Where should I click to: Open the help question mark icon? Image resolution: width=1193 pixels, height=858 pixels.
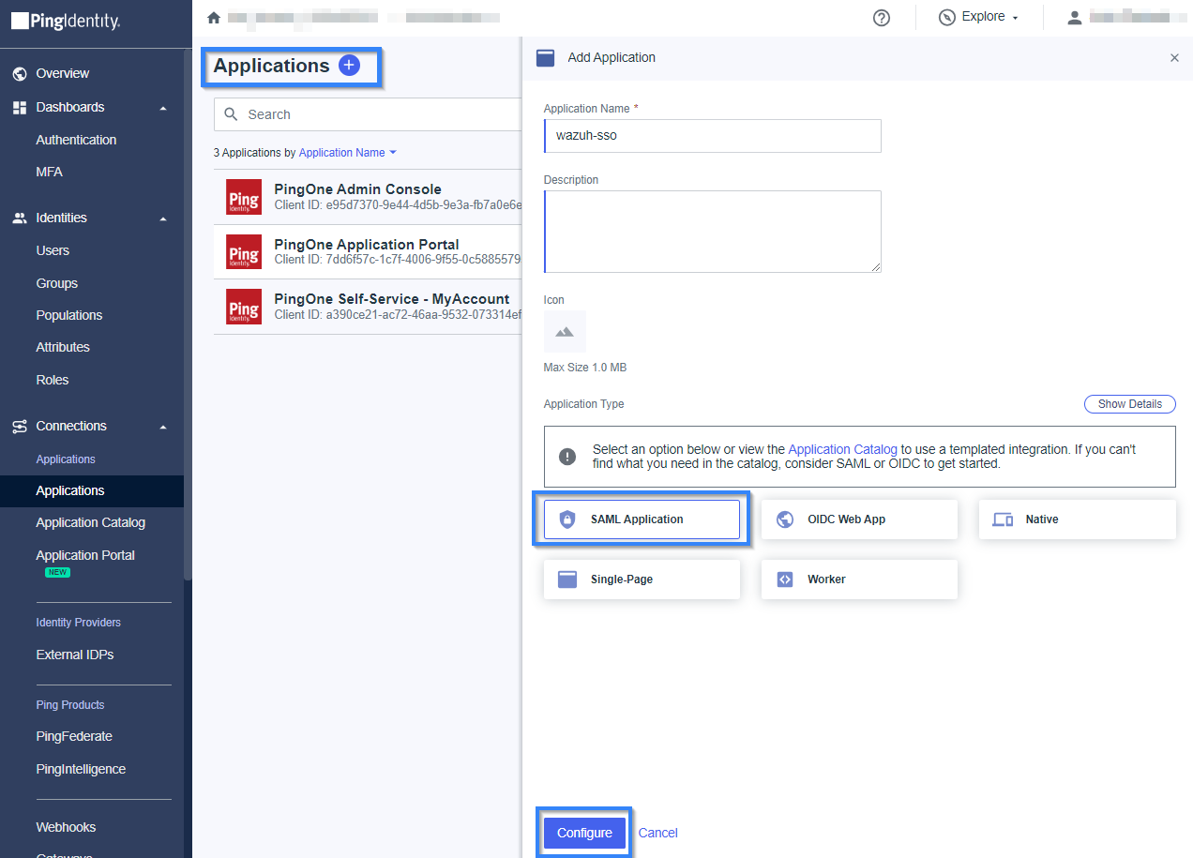[x=882, y=18]
